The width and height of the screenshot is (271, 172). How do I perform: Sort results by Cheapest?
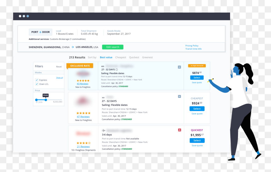(121, 57)
